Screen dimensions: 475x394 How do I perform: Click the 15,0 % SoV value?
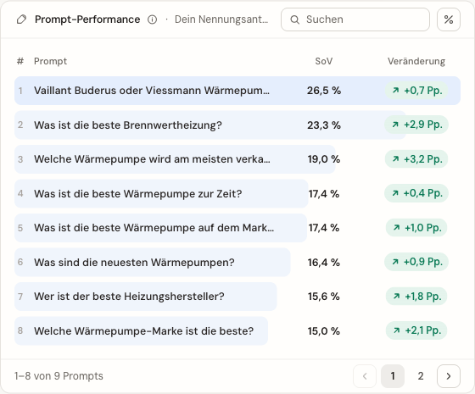coord(324,330)
